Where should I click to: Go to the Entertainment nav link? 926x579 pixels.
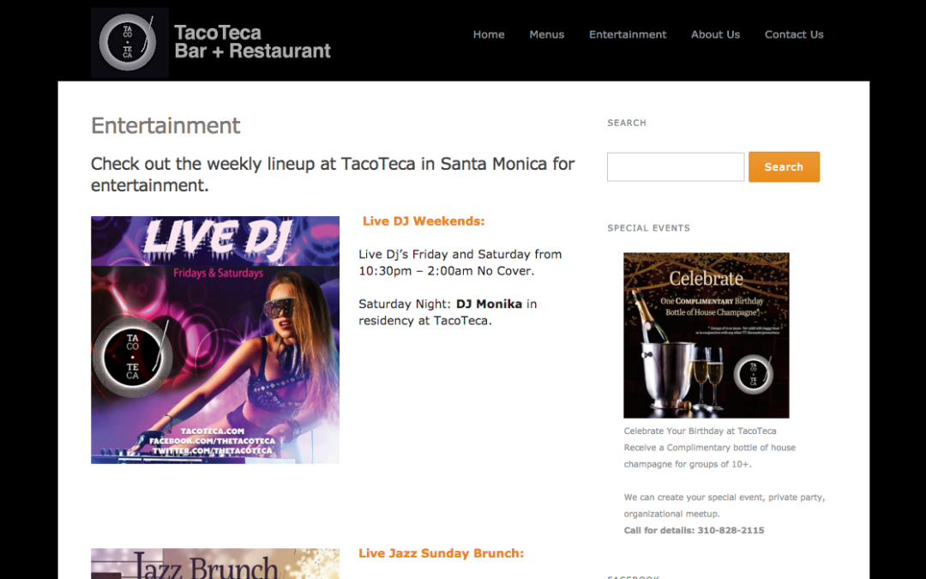click(x=627, y=34)
